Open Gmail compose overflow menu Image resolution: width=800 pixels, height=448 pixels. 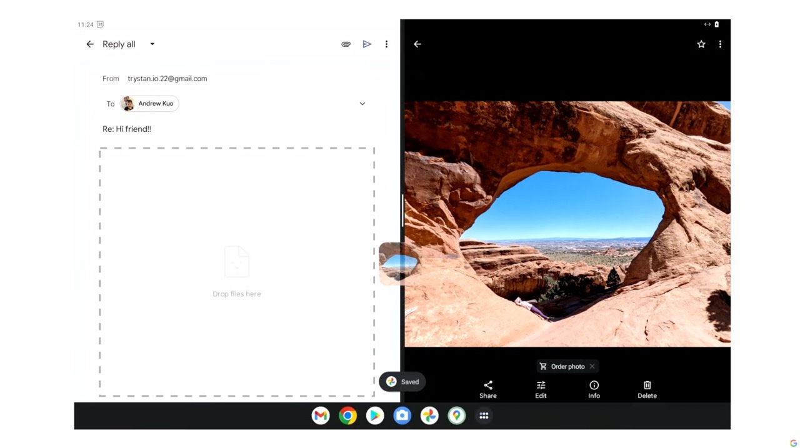pos(386,44)
